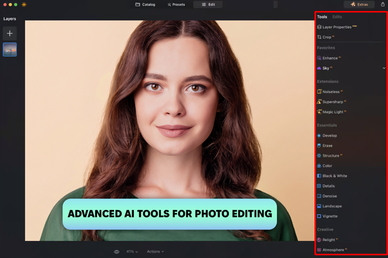Click the Supersharp extension icon

(x=319, y=102)
